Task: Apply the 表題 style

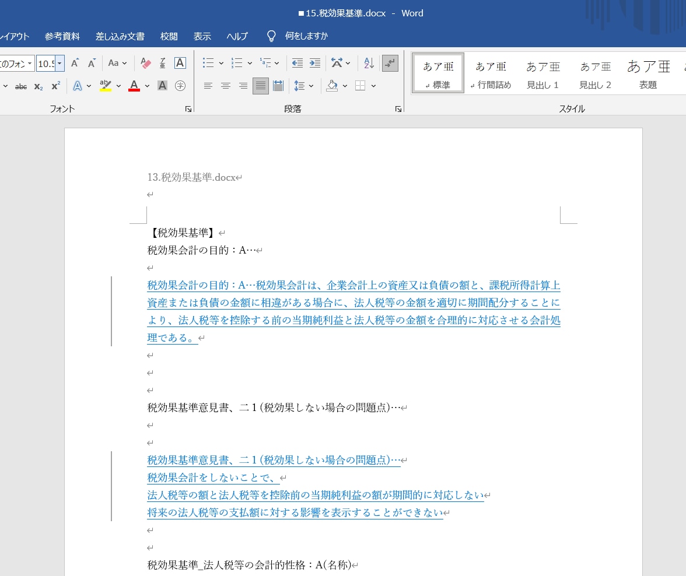Action: [x=648, y=73]
